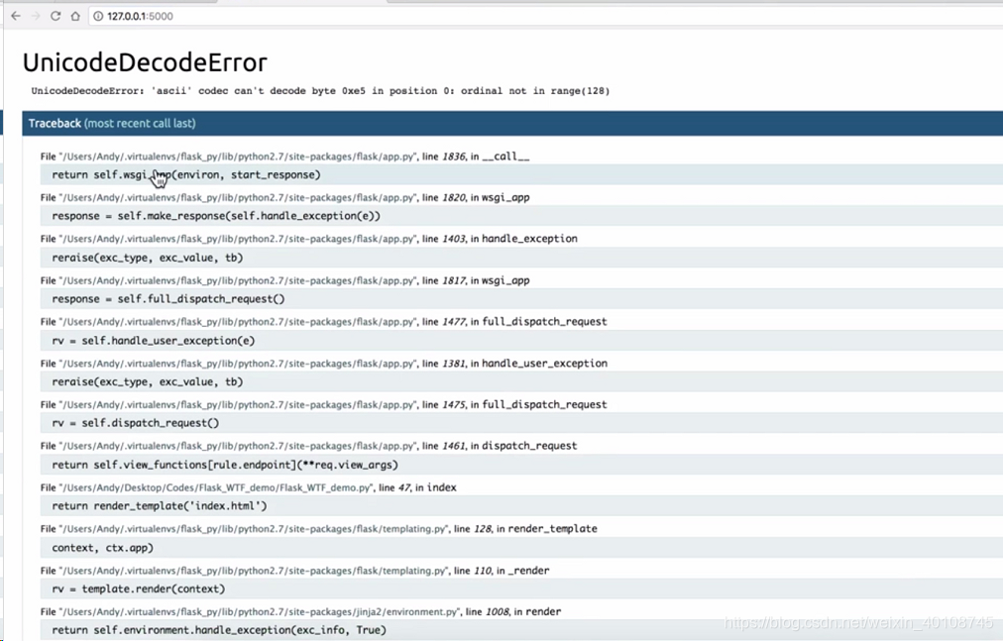Click the file line for line 1836 in __call__
1003x641 pixels.
[284, 157]
